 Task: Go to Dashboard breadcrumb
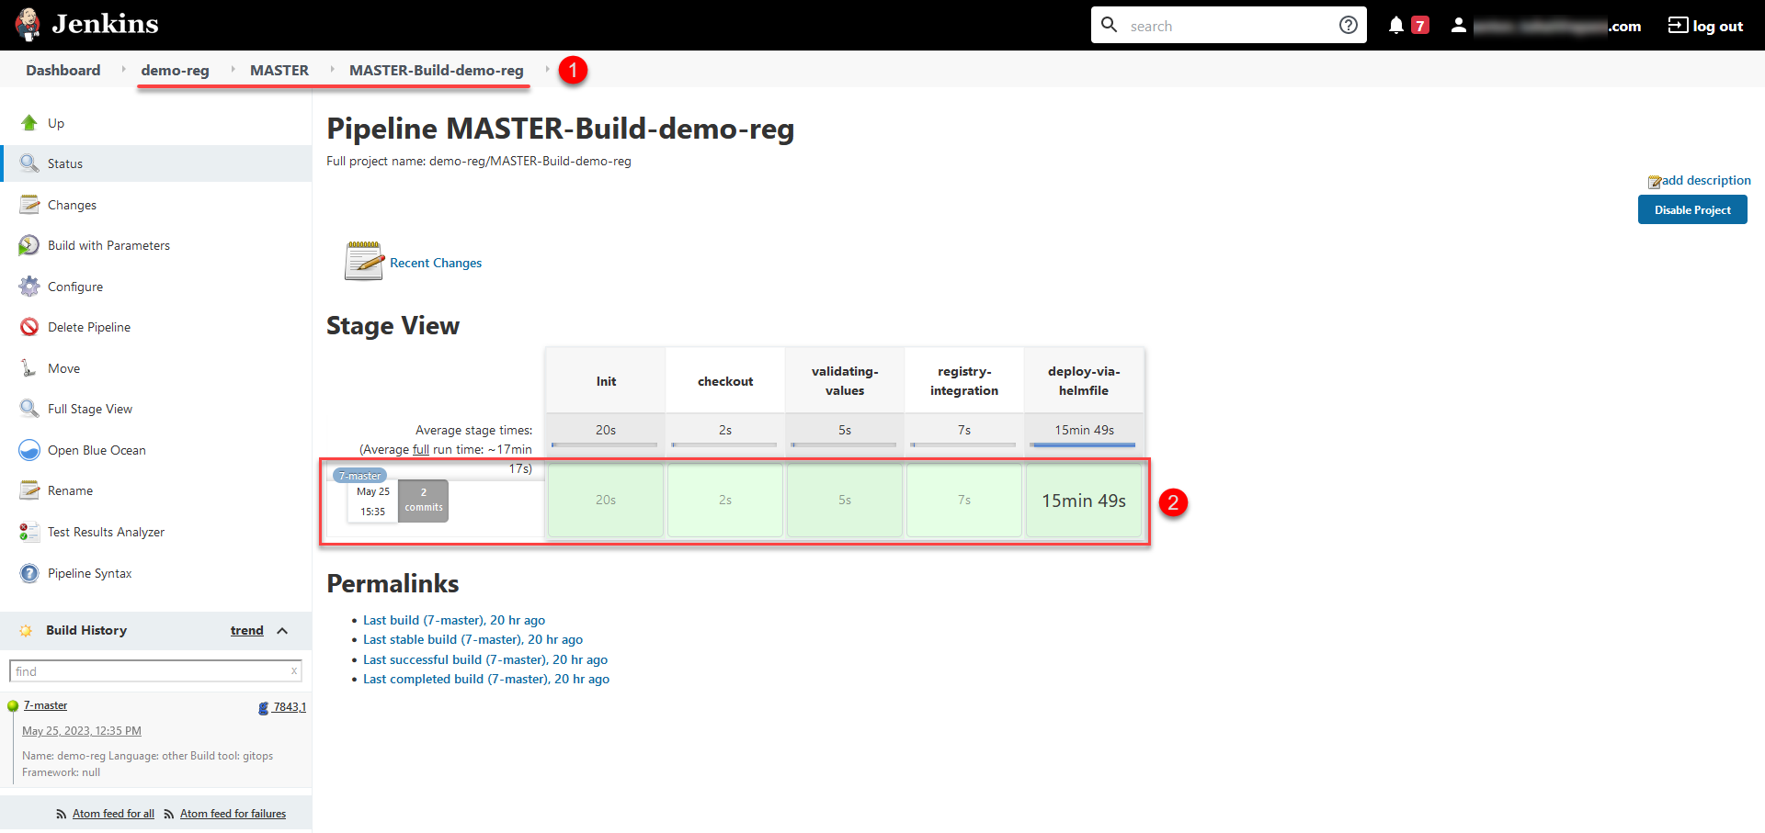tap(63, 70)
